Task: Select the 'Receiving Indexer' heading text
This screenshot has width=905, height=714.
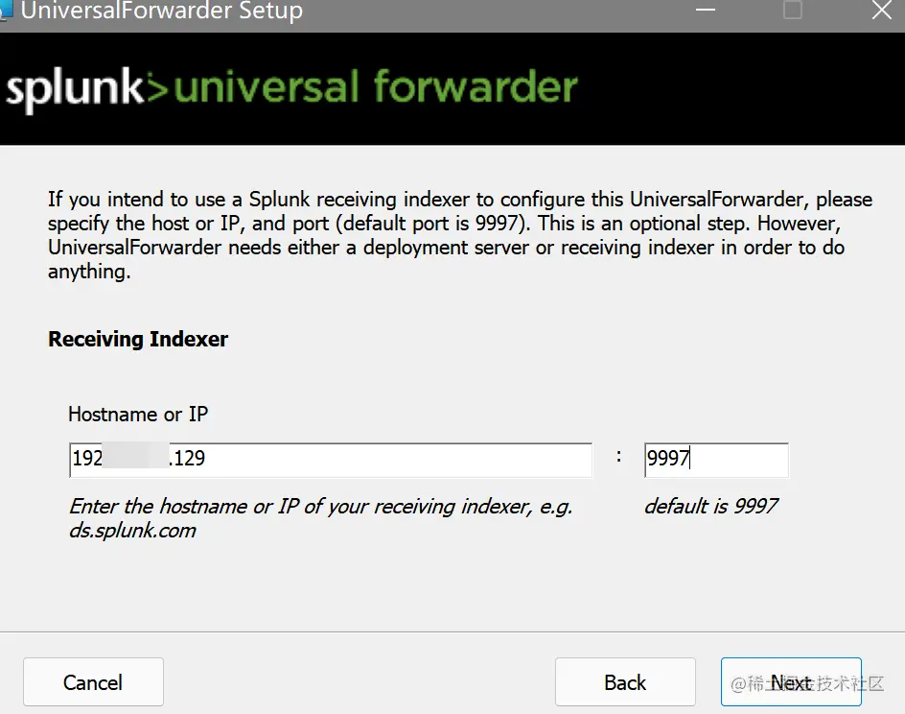Action: point(138,339)
